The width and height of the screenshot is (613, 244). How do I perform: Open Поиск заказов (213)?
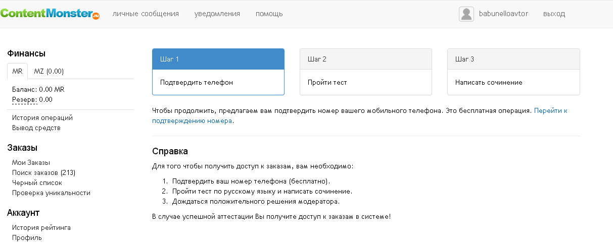[43, 172]
